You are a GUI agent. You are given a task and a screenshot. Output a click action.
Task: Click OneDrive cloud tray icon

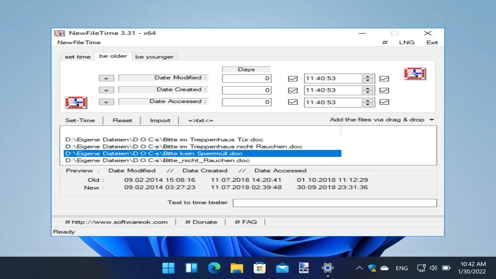click(384, 268)
